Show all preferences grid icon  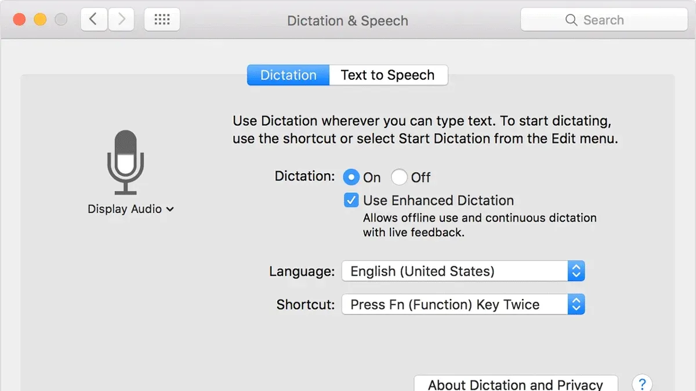coord(162,20)
